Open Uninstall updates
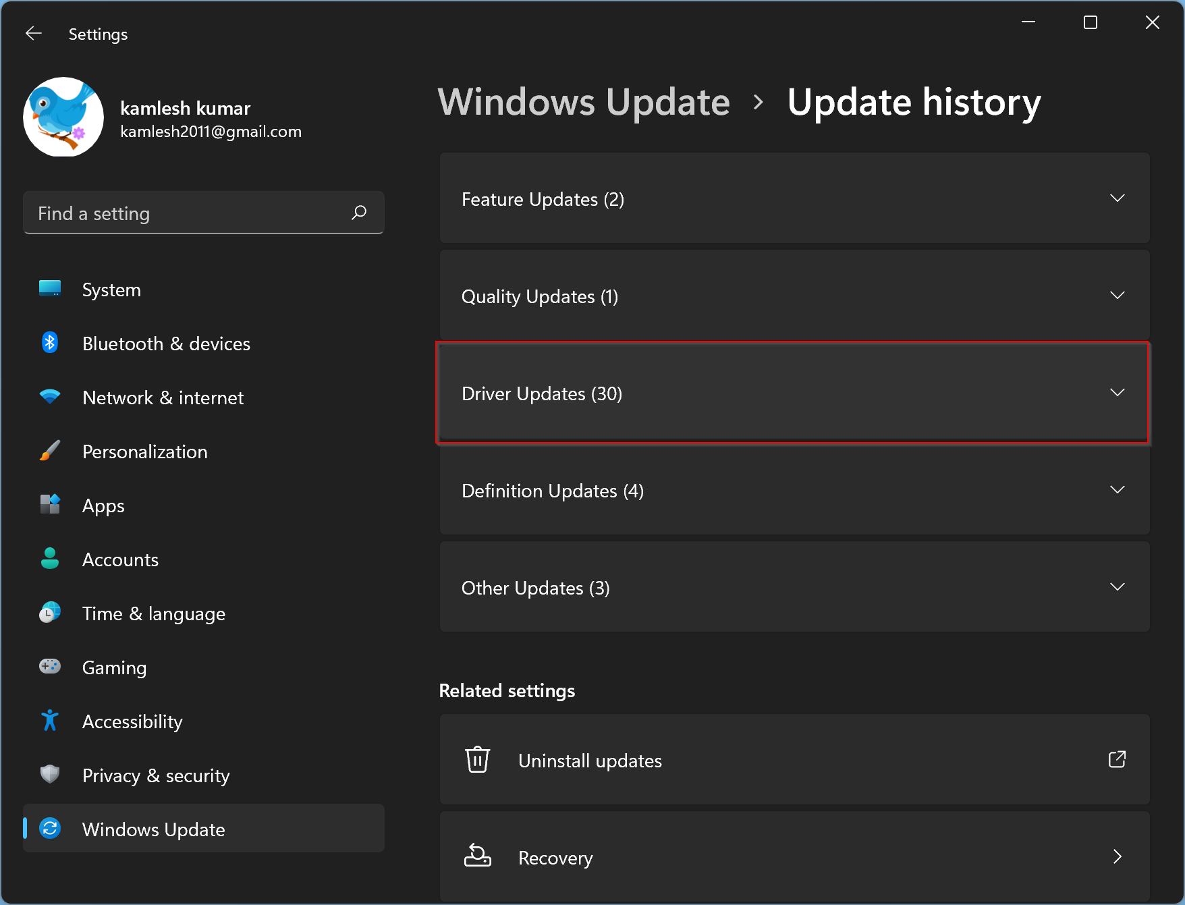 (794, 760)
